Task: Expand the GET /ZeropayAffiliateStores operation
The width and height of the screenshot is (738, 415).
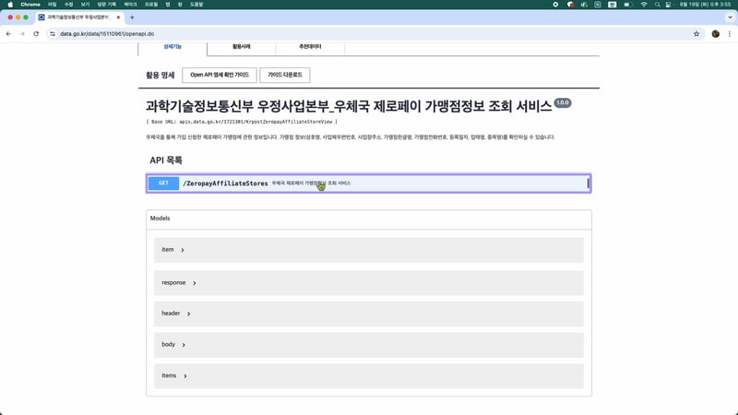Action: [x=368, y=183]
